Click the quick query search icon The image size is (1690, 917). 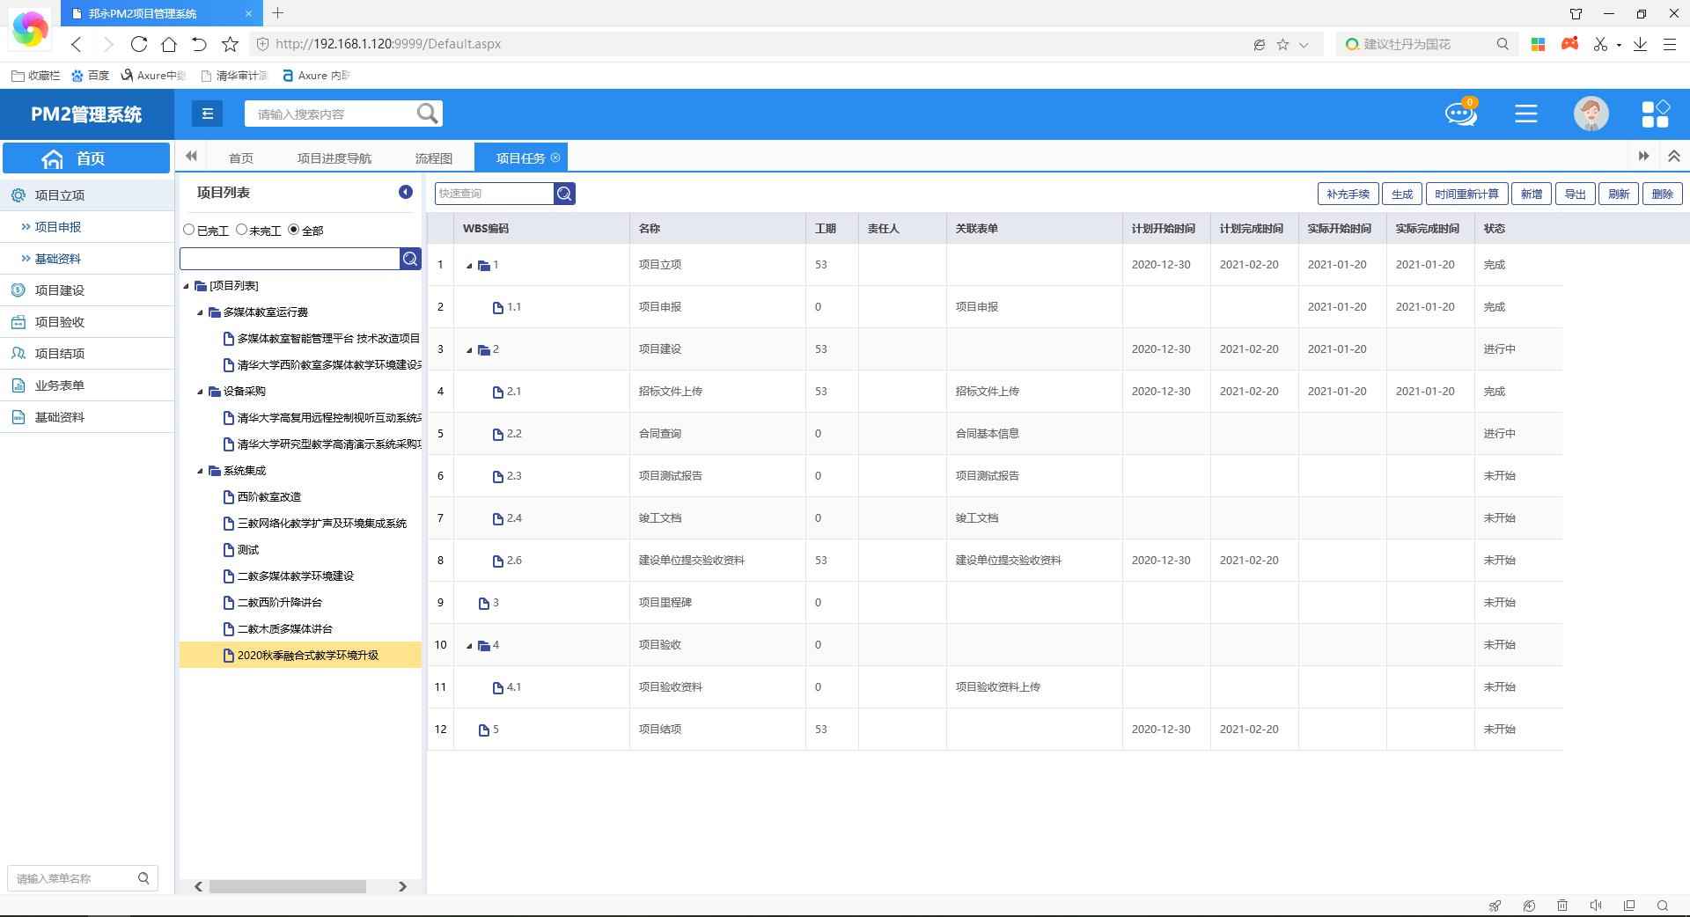[x=565, y=194]
